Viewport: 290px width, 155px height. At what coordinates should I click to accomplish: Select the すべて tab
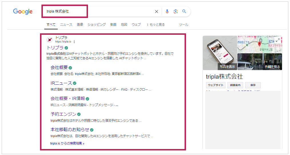coord(51,25)
